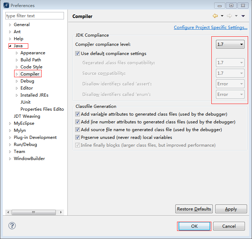
Task: Select the Build Path tree item
Action: pos(31,60)
